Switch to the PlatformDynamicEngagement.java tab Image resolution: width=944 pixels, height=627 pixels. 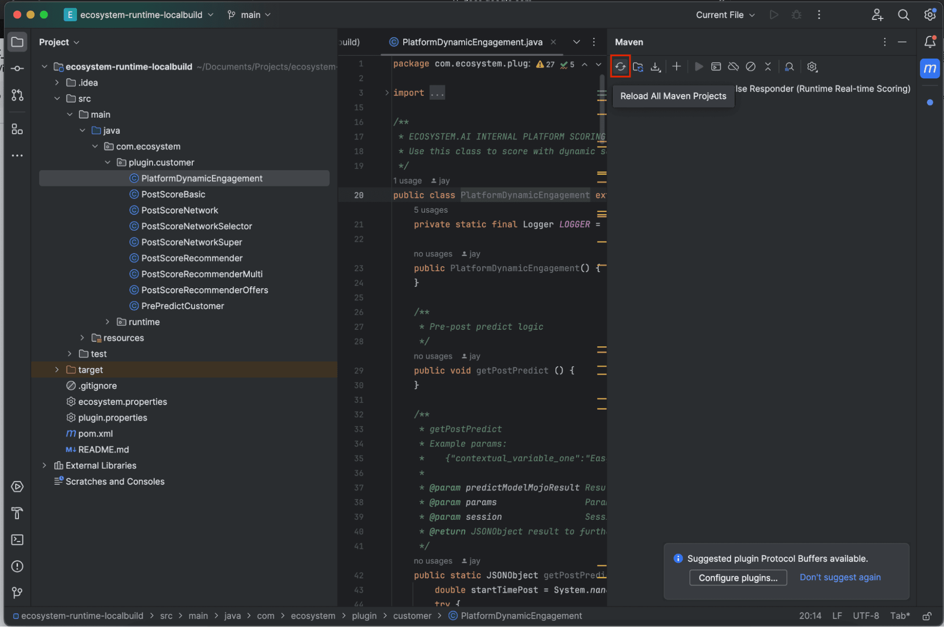[x=471, y=42]
